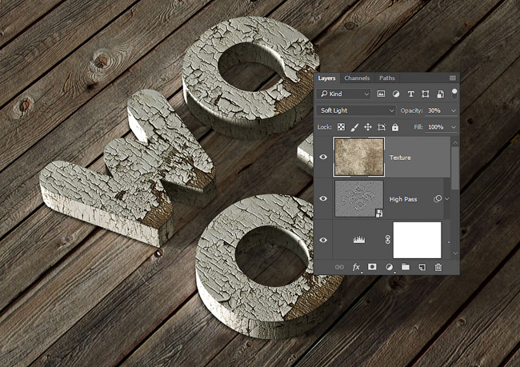The image size is (520, 367).
Task: Create a new fill or adjustment layer
Action: [x=390, y=267]
